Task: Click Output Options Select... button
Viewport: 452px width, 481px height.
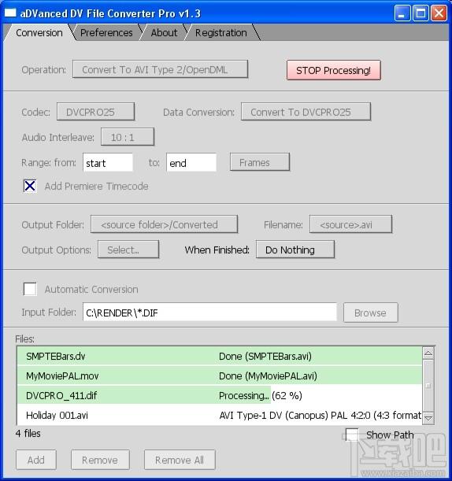Action: [128, 250]
